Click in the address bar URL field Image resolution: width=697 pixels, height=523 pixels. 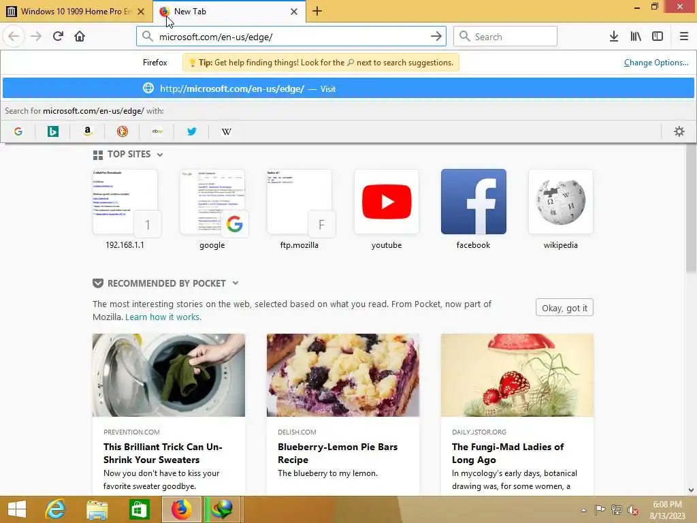291,37
